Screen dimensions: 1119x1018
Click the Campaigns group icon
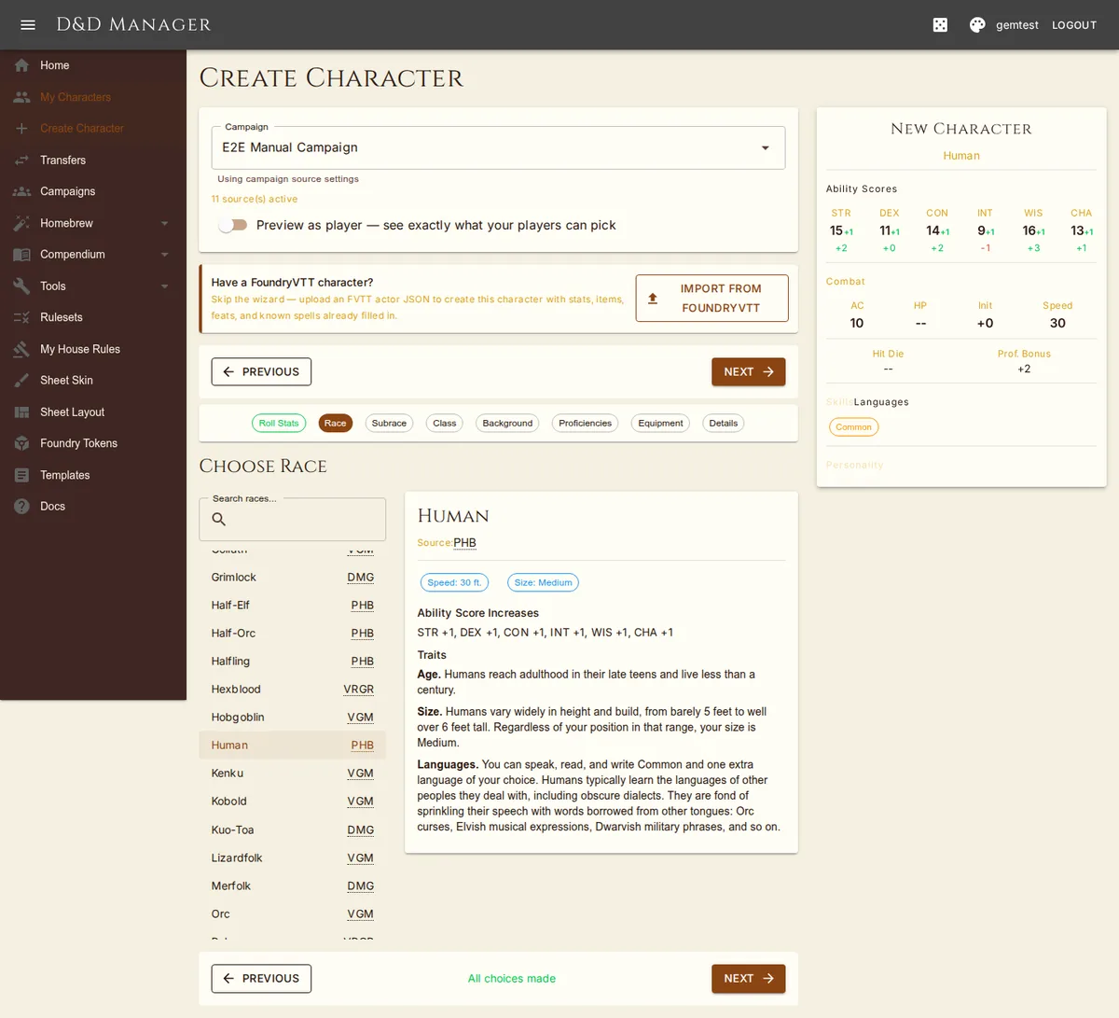(21, 191)
